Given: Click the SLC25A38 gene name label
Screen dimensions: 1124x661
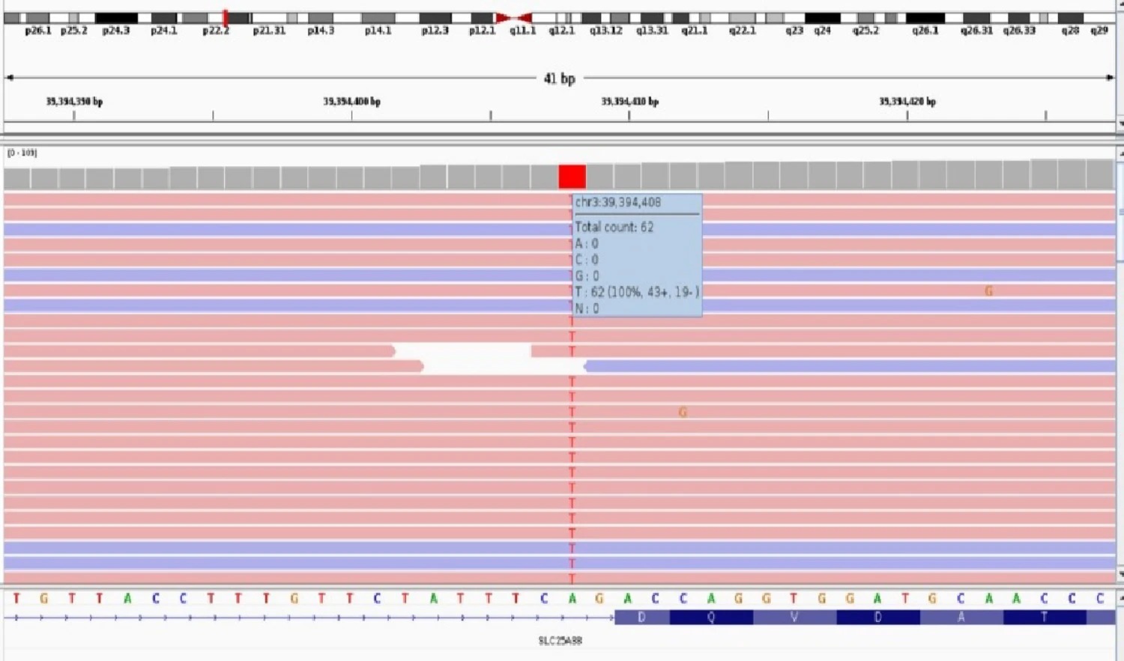Looking at the screenshot, I should pyautogui.click(x=560, y=641).
